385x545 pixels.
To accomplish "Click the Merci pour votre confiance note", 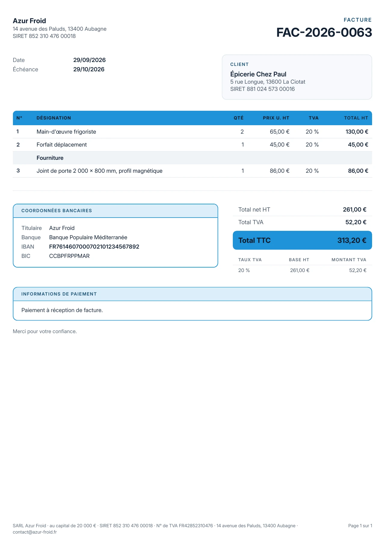I will pos(45,331).
